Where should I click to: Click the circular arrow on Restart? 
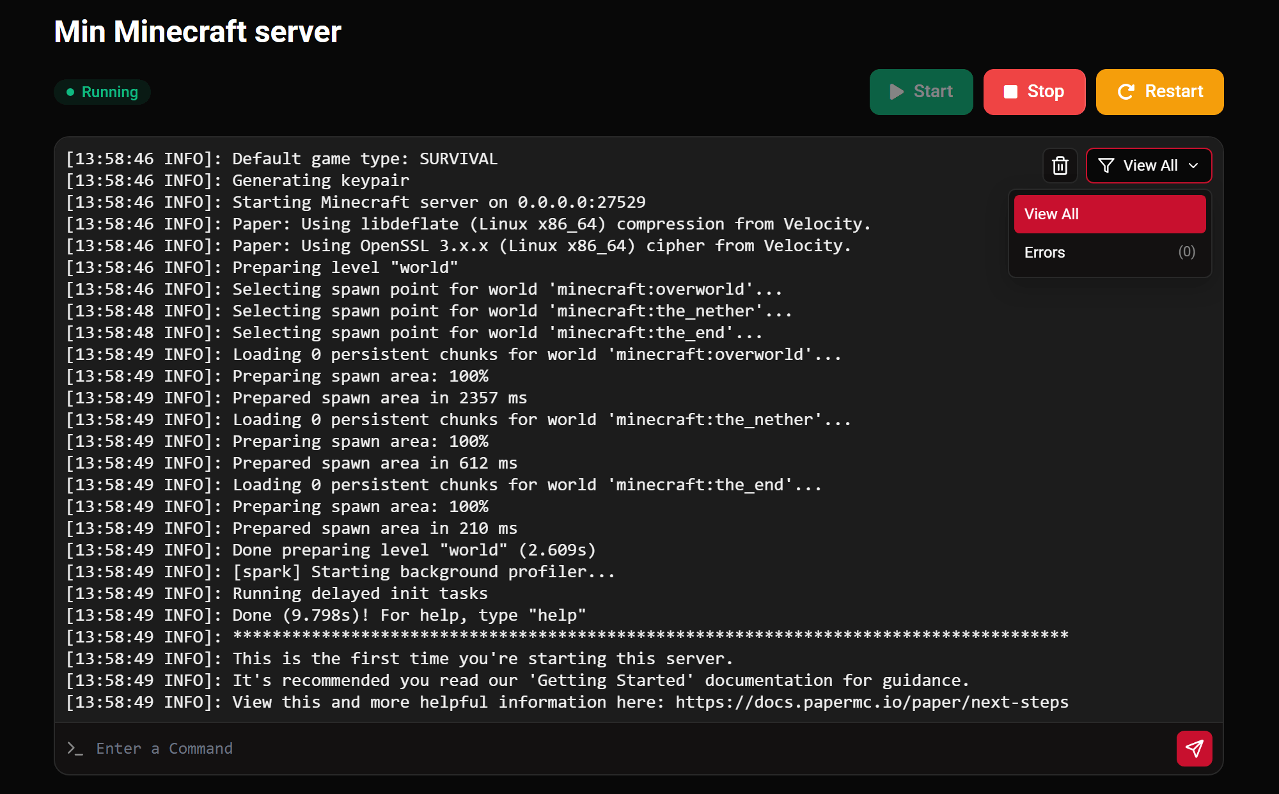coord(1126,91)
